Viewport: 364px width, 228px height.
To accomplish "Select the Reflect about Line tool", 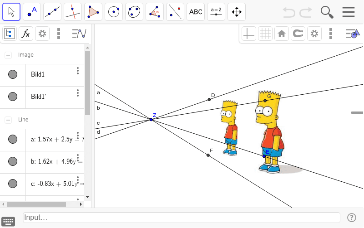I will (x=175, y=12).
